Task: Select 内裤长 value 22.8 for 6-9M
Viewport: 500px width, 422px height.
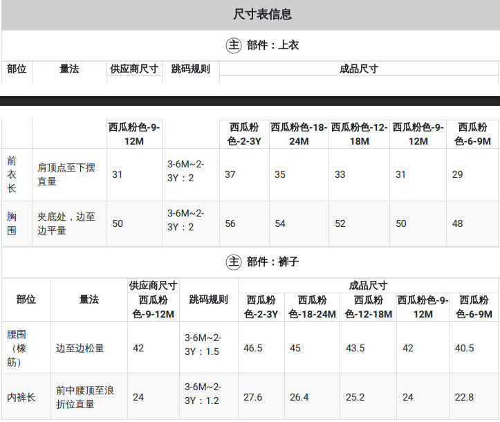Action: [464, 397]
